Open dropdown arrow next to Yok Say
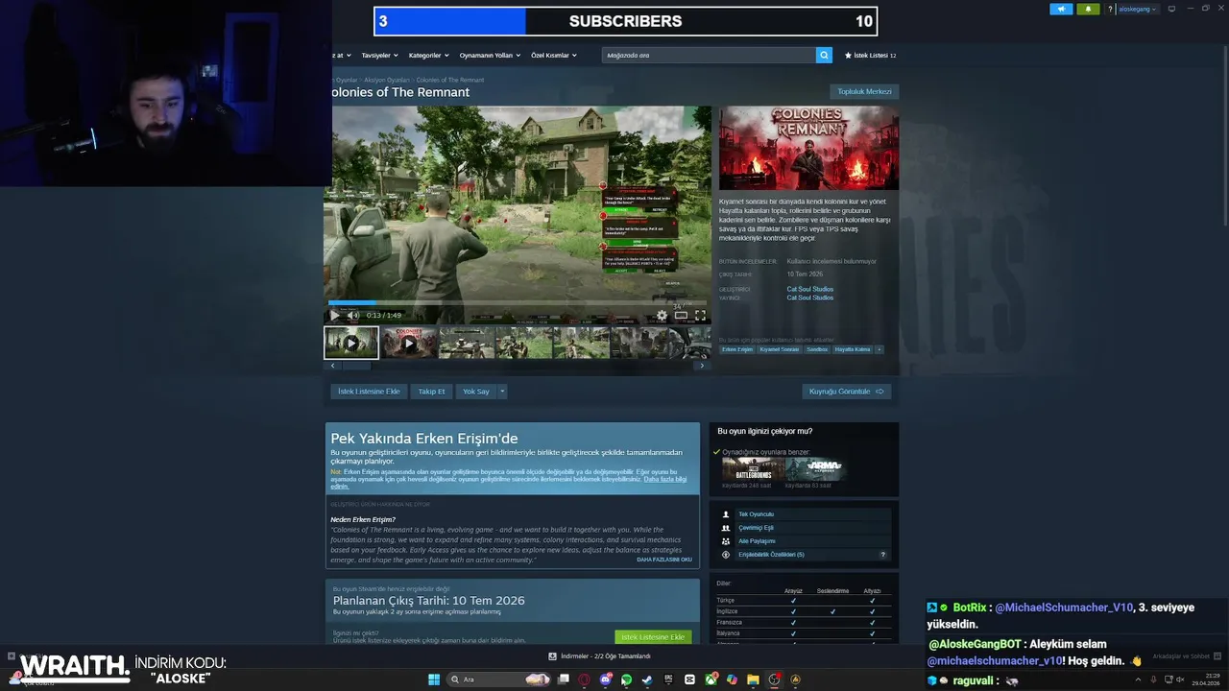This screenshot has height=691, width=1229. click(x=502, y=392)
